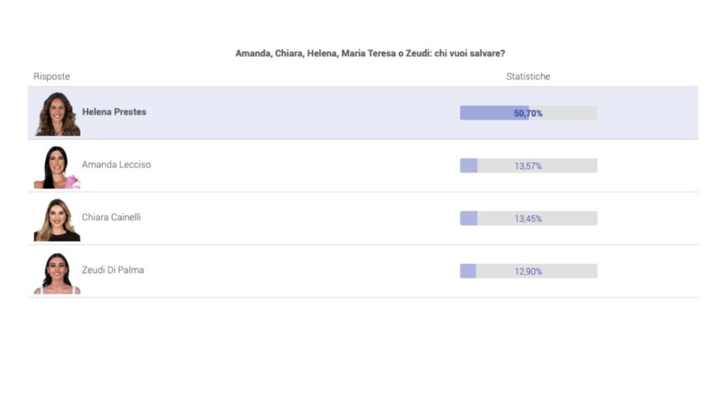The image size is (710, 399).
Task: Click the 13,45% percentage text
Action: tap(528, 219)
